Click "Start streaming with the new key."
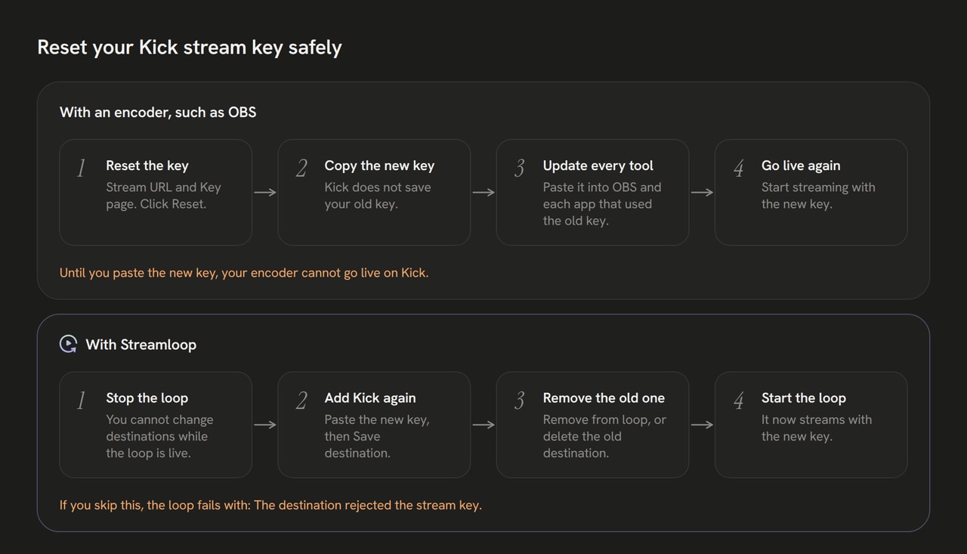The image size is (967, 554). coord(818,195)
